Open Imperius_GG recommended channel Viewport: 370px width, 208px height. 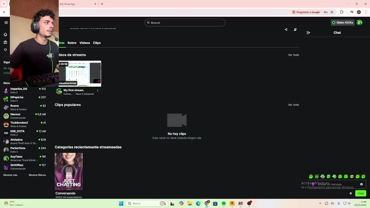click(x=25, y=91)
